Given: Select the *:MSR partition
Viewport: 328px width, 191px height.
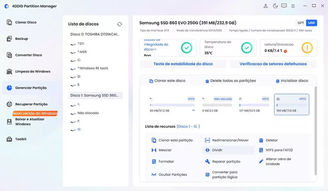Looking at the screenshot, I should (x=82, y=52).
